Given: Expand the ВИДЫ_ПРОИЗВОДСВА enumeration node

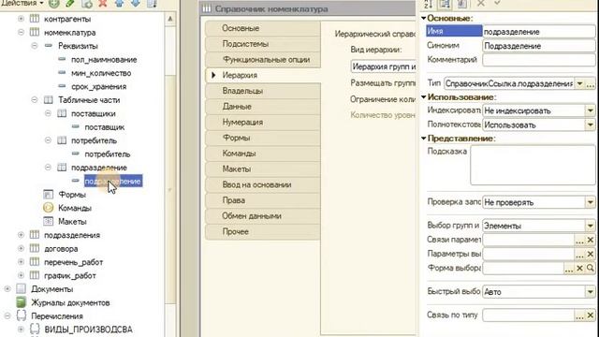Looking at the screenshot, I should point(21,329).
